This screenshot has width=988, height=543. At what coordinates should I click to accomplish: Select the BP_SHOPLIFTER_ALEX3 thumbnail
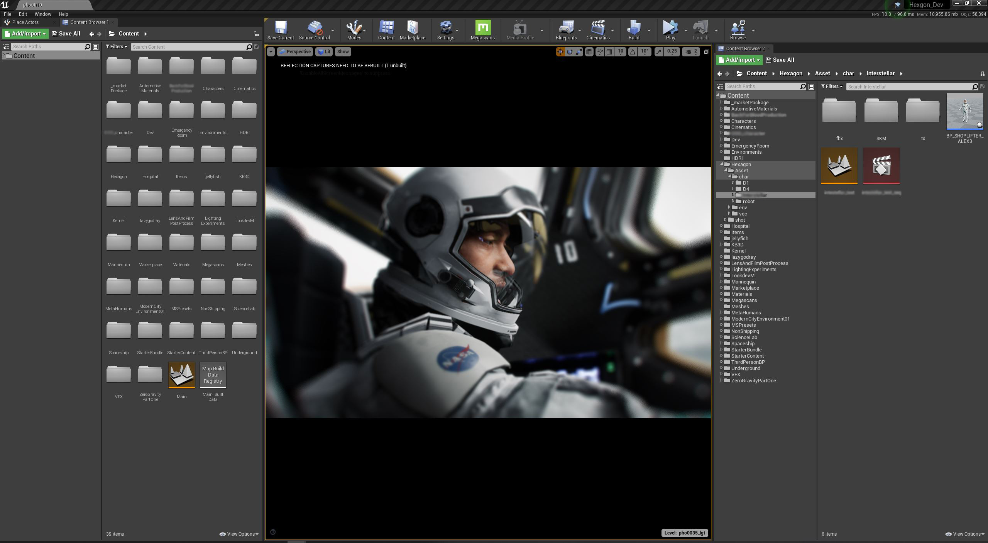tap(964, 112)
